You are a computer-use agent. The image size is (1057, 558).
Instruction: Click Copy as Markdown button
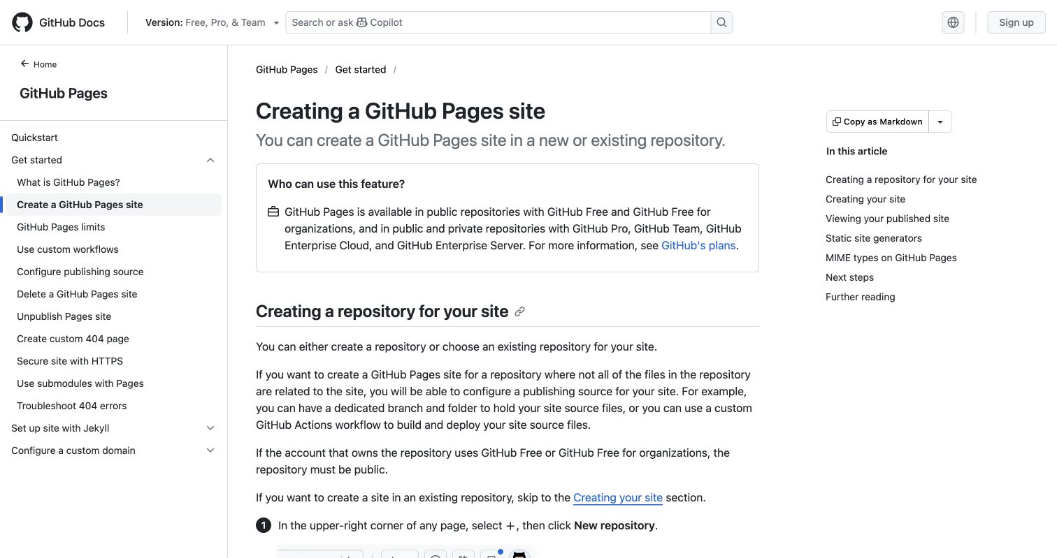878,122
